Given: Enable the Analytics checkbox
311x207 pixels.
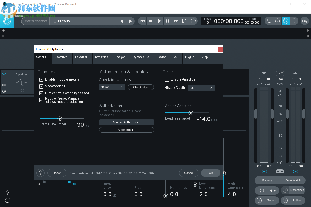Looking at the screenshot, I should (x=167, y=79).
